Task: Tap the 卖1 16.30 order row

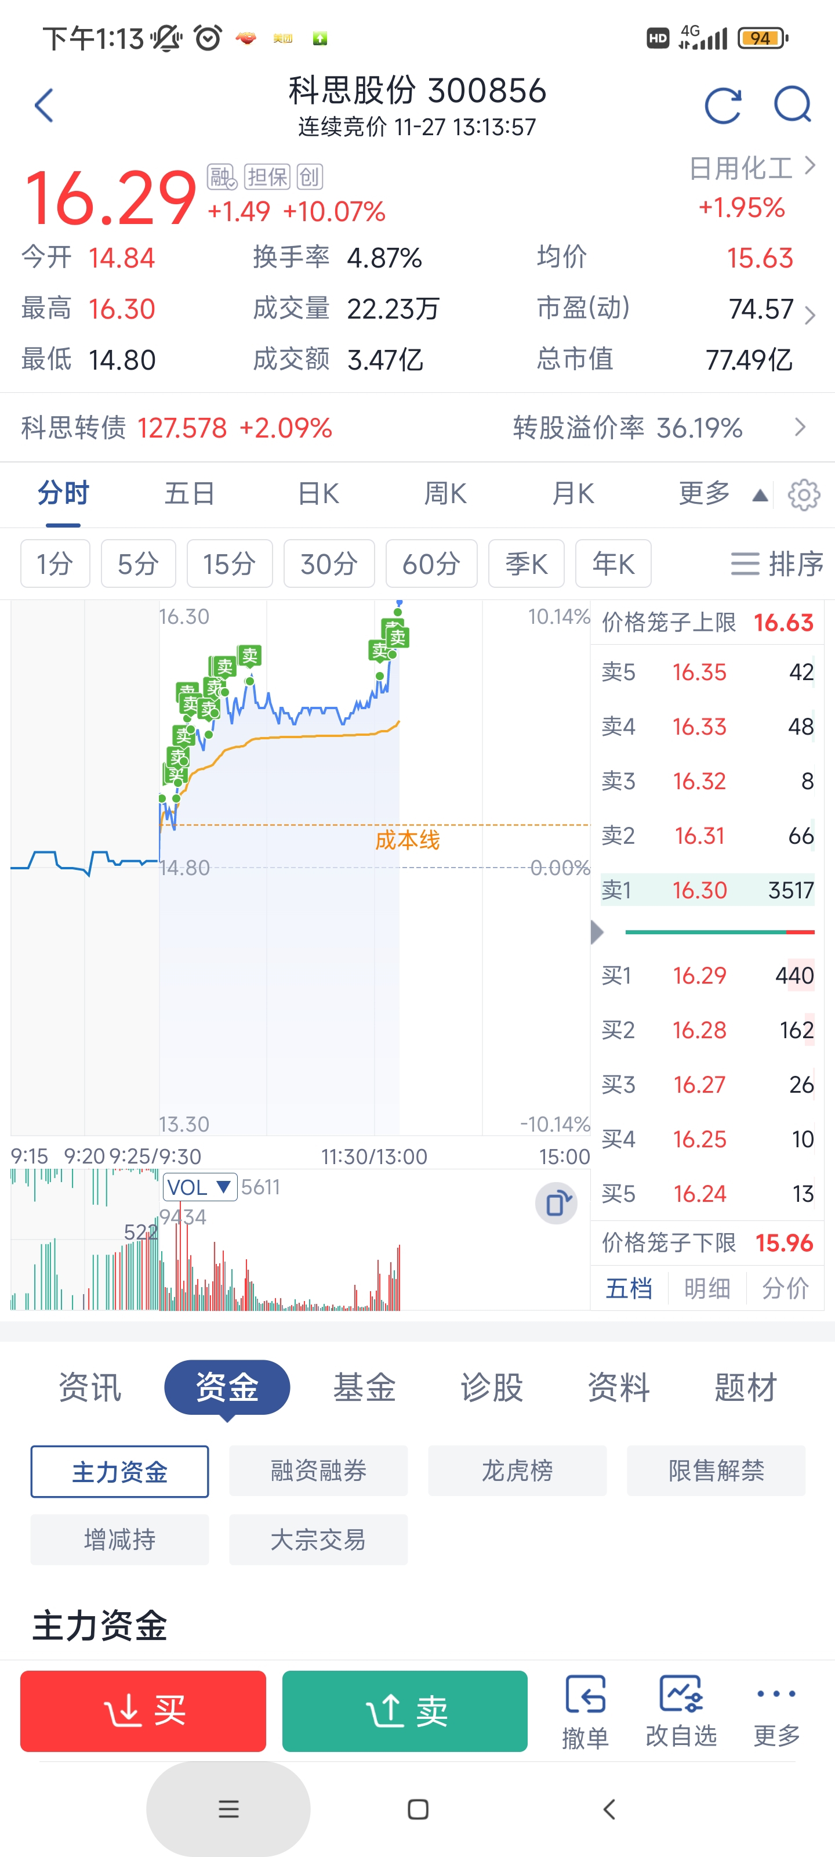Action: (x=707, y=890)
